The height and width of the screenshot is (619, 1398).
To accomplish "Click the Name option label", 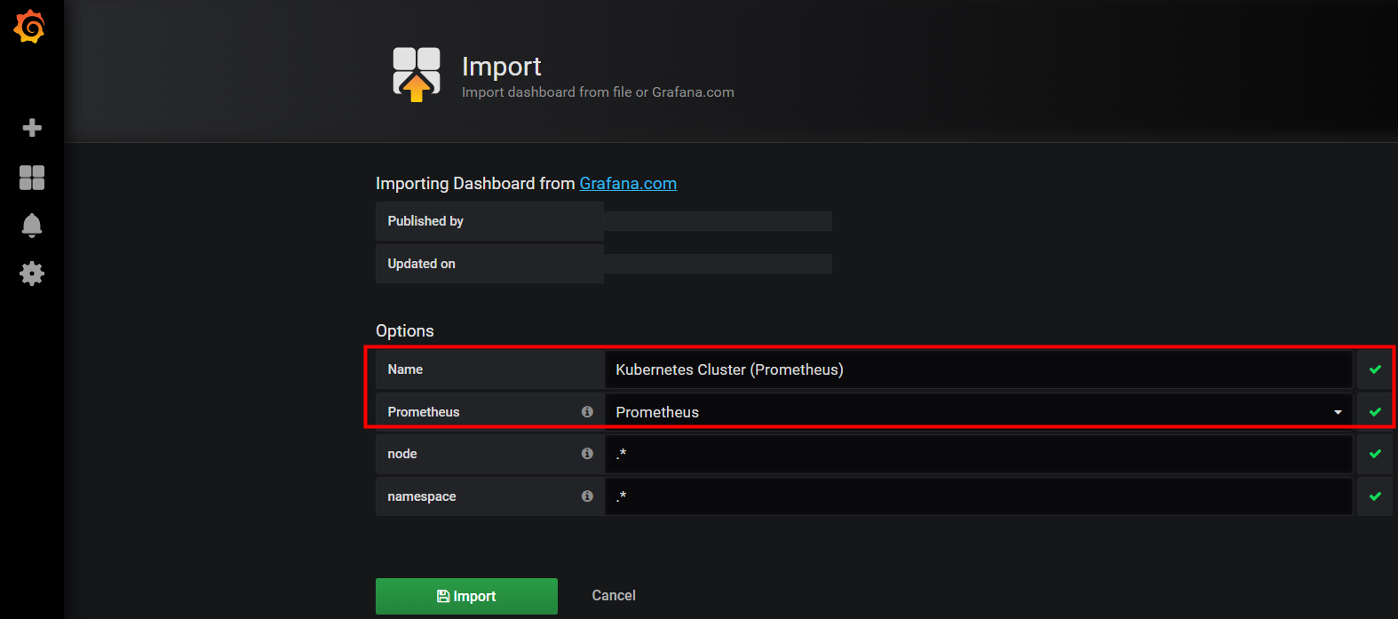I will click(x=405, y=369).
